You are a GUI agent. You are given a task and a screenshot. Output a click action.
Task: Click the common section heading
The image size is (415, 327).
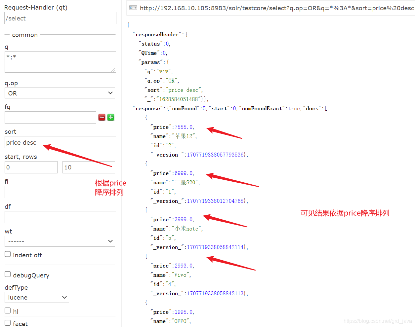pos(25,35)
